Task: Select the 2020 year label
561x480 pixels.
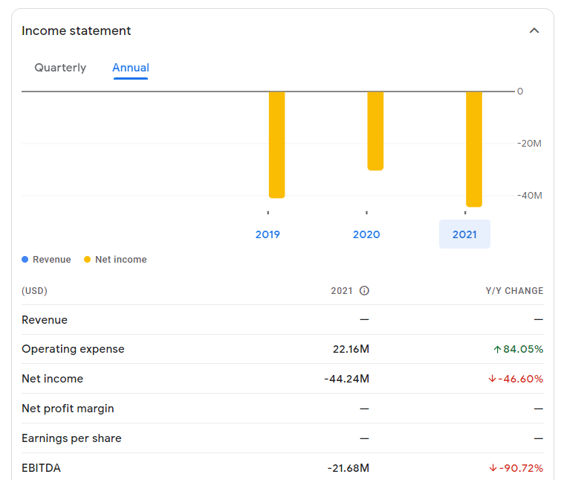Action: (366, 234)
